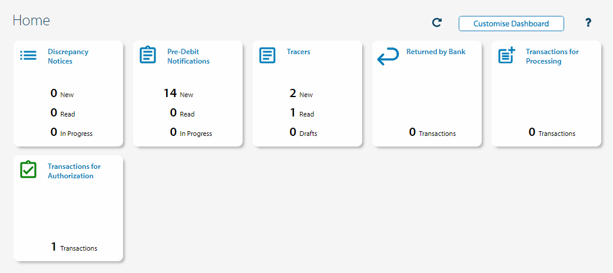Viewport: 613px width, 273px height.
Task: Select 0 Read in Pre-Debit Notifications
Action: (182, 113)
